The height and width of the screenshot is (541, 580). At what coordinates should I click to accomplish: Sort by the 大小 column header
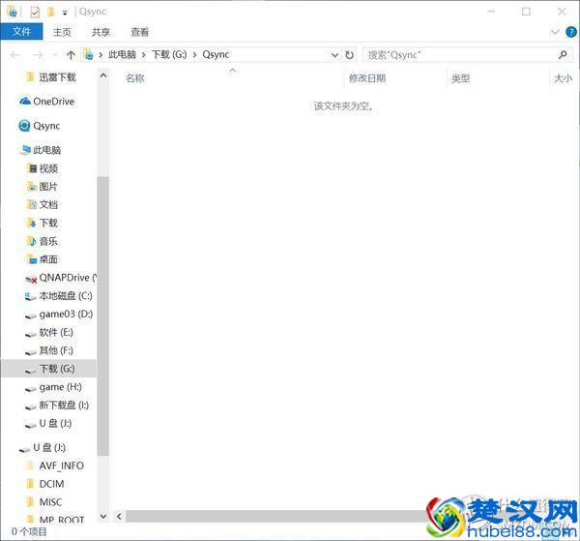tap(563, 78)
